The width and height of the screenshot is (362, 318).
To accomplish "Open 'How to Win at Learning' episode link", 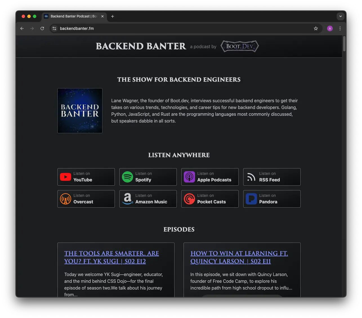I will 239,257.
